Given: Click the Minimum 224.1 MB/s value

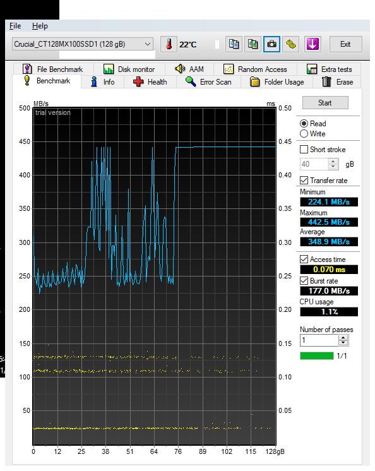Looking at the screenshot, I should click(329, 202).
